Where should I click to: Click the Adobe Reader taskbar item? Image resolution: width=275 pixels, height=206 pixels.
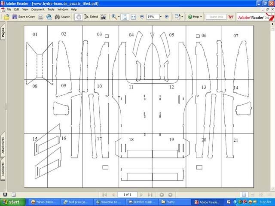click(208, 202)
